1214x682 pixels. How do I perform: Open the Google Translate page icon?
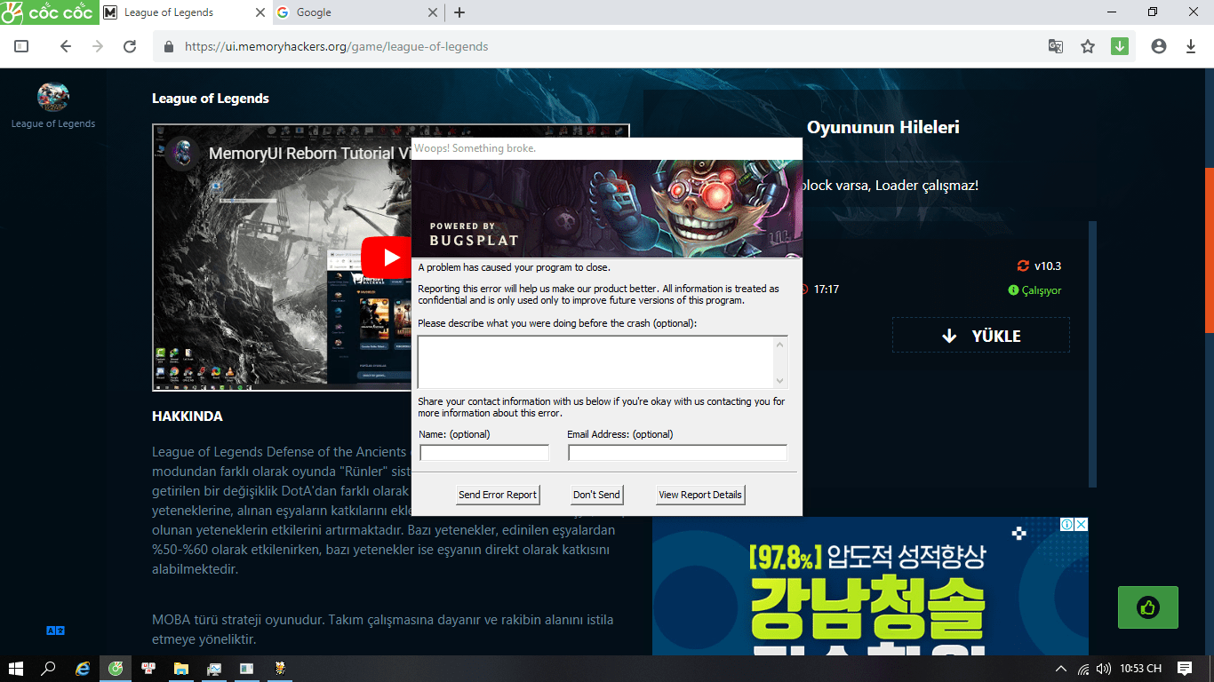(1056, 46)
